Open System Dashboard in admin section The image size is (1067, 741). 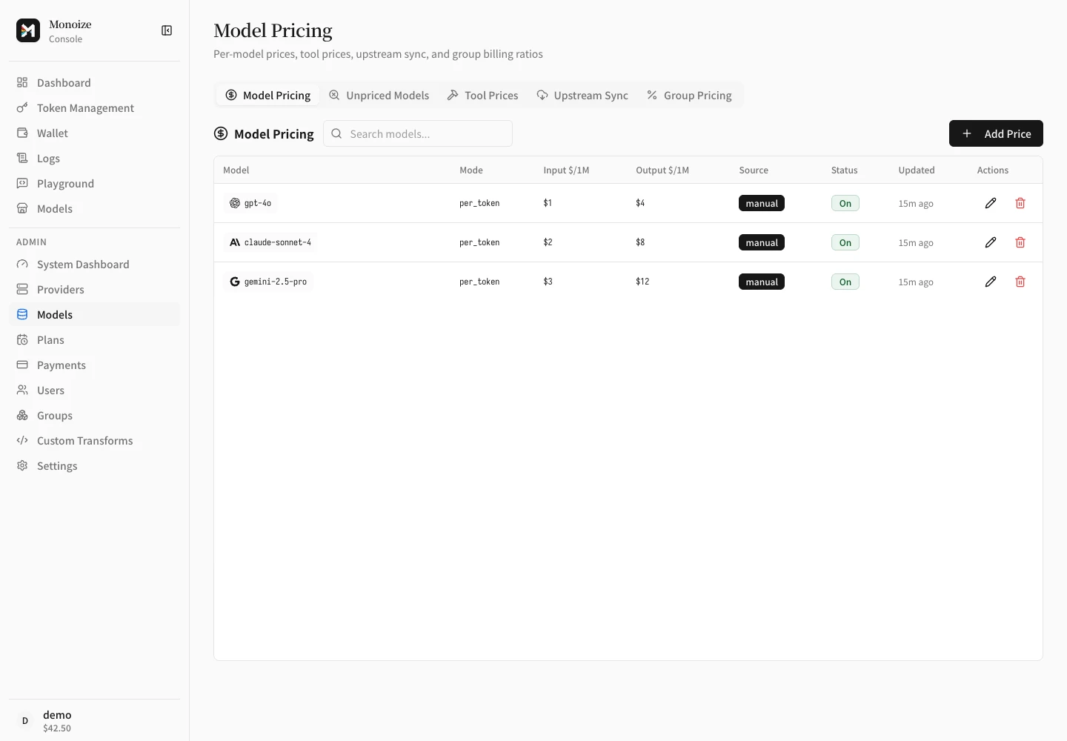[95, 265]
